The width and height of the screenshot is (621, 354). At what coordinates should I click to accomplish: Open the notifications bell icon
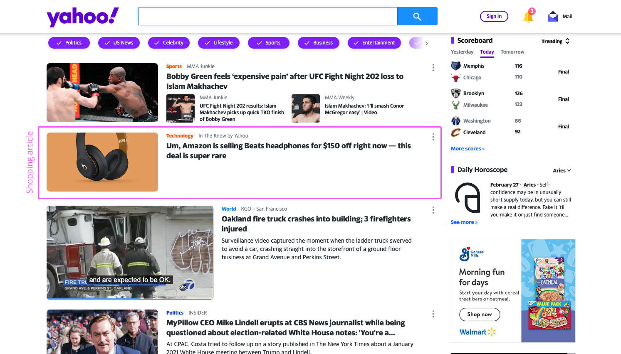tap(528, 16)
